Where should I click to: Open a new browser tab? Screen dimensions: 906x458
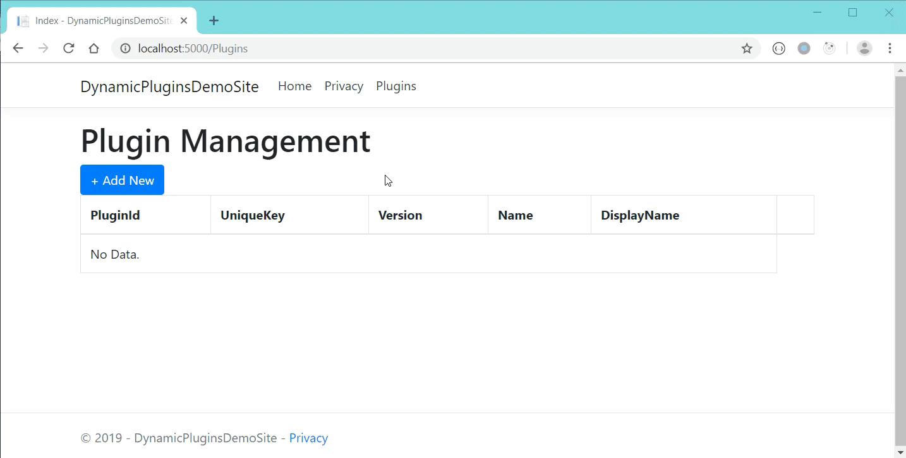pos(214,21)
